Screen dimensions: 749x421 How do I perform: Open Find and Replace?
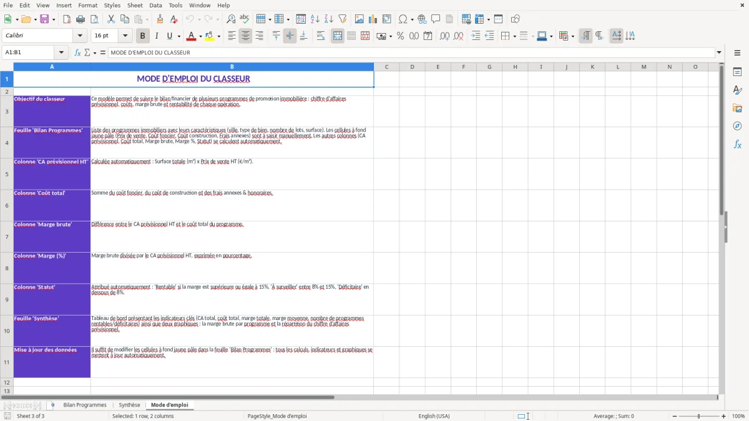pyautogui.click(x=231, y=19)
